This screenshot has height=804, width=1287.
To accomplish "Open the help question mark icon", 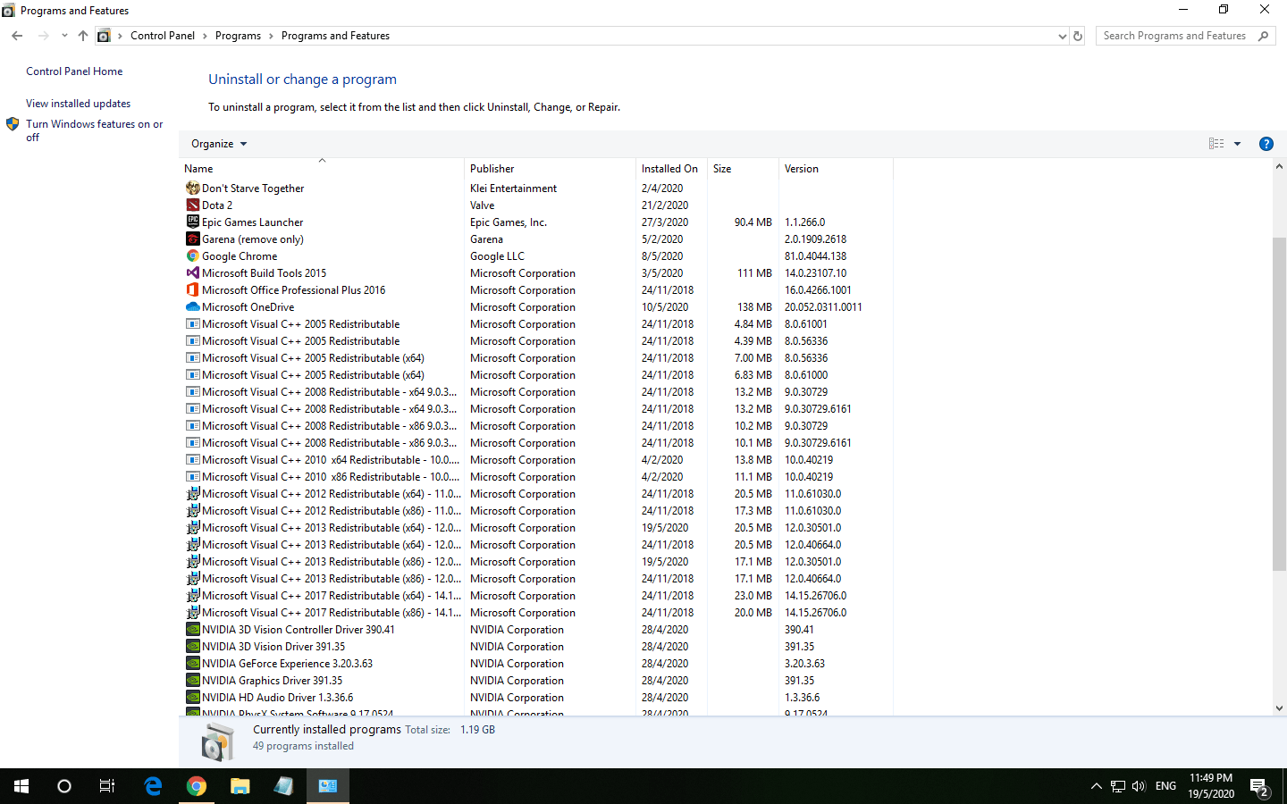I will (x=1266, y=144).
